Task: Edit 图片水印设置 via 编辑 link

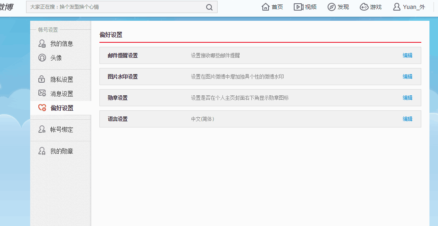Action: [407, 77]
